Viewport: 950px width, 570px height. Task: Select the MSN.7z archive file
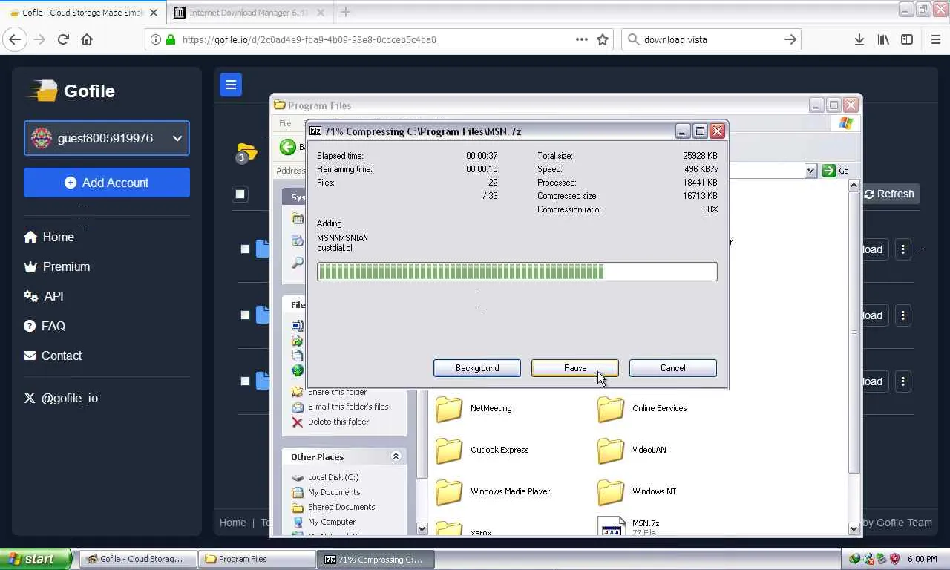(x=629, y=525)
